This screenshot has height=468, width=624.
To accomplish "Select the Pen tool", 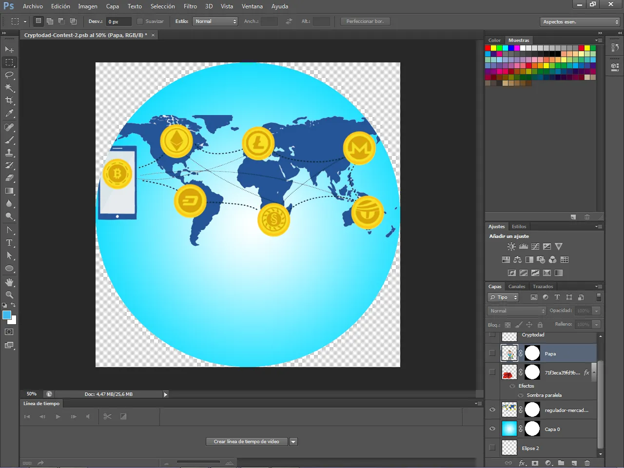I will click(x=9, y=230).
